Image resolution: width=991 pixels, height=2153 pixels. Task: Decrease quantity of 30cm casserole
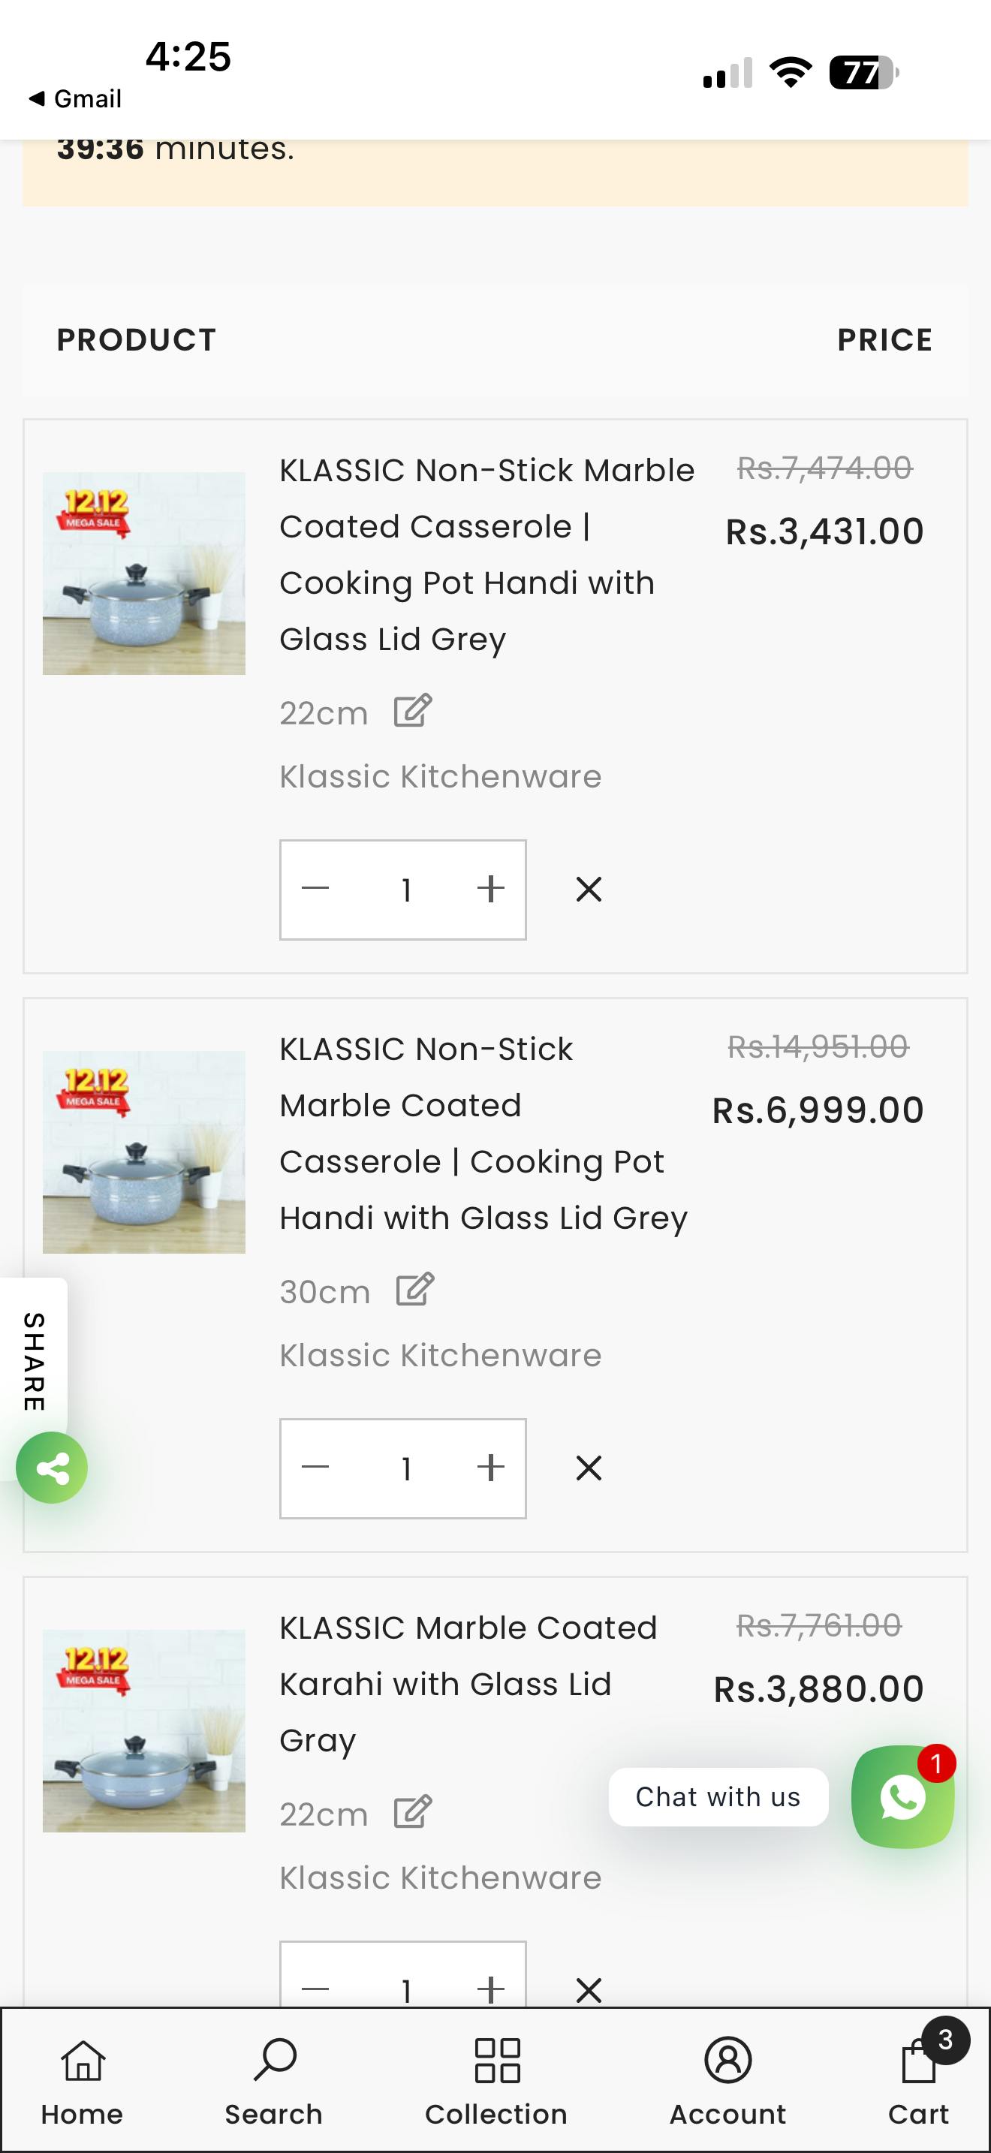(315, 1468)
